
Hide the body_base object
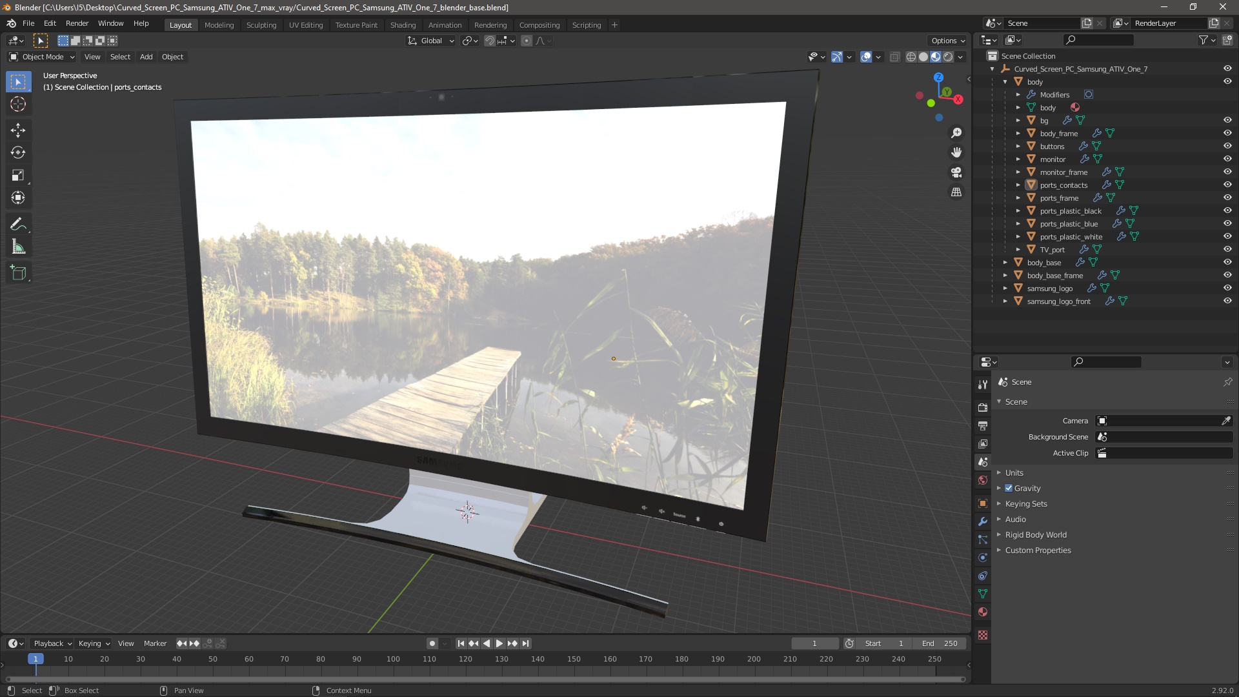tap(1227, 262)
